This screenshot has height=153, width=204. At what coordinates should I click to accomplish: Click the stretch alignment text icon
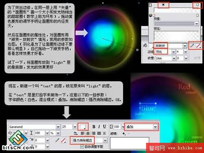104,133
